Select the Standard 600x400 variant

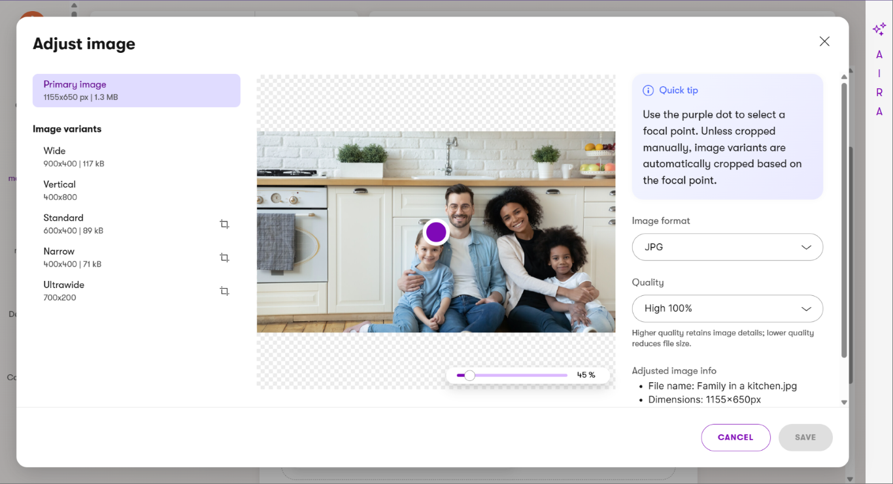pos(73,223)
